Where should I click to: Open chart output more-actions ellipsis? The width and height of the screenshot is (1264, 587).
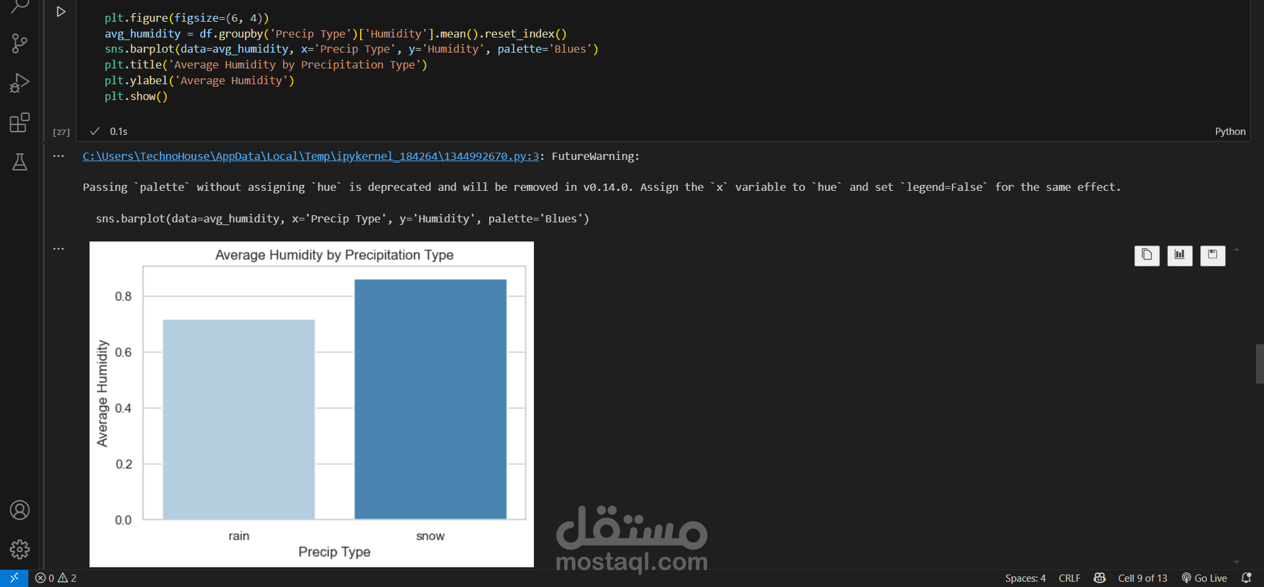pyautogui.click(x=59, y=249)
